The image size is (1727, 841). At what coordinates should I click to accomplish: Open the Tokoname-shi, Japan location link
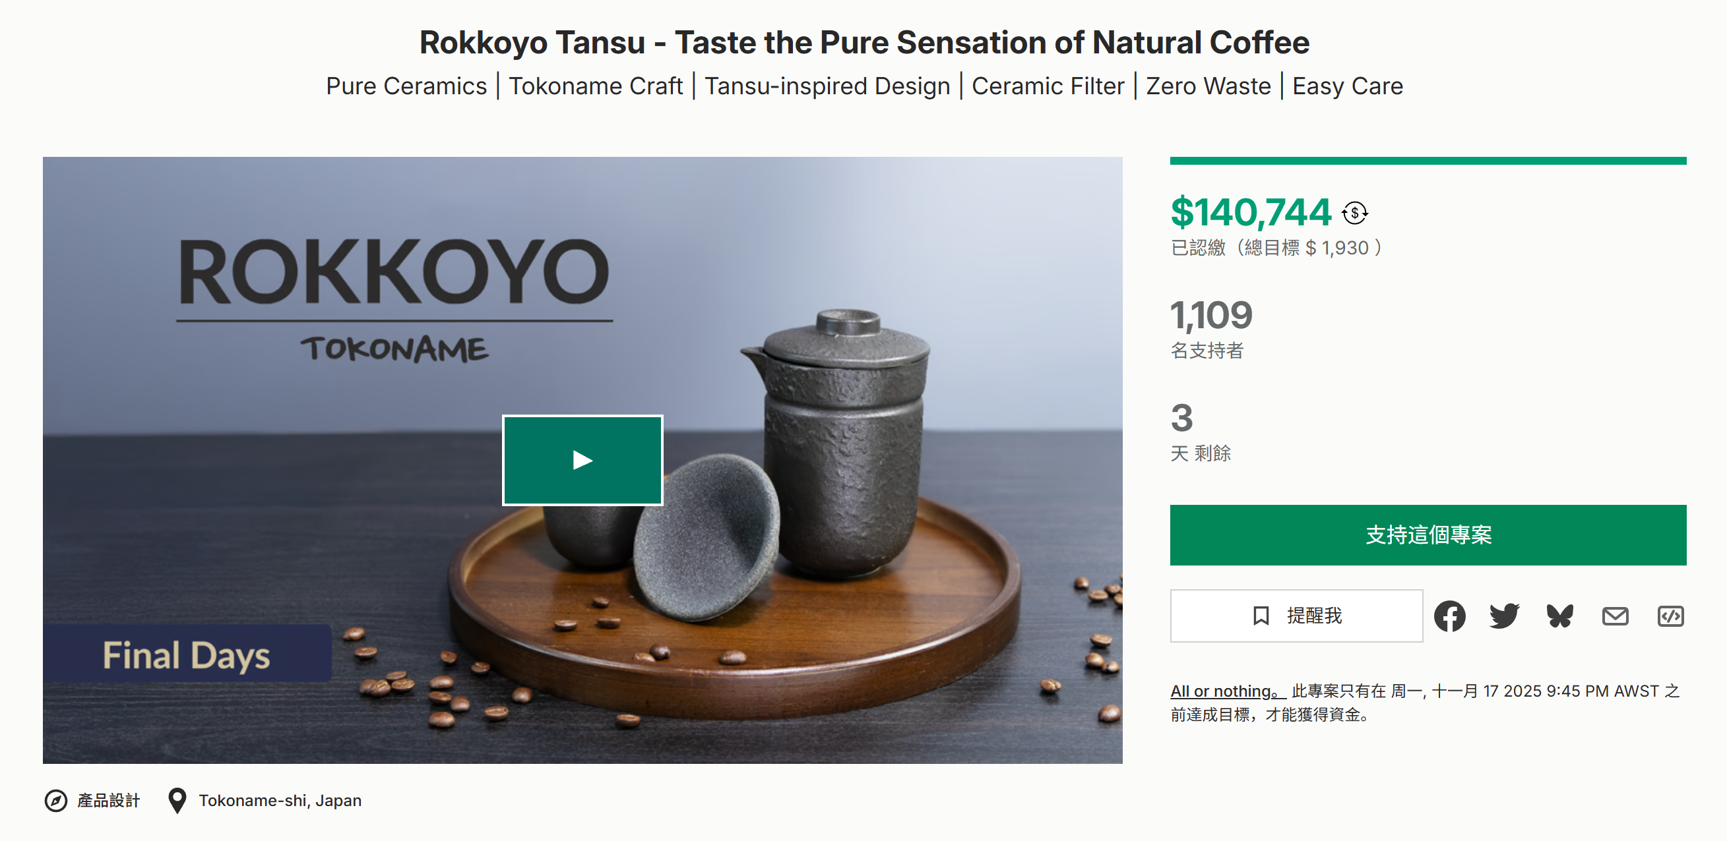[x=280, y=800]
